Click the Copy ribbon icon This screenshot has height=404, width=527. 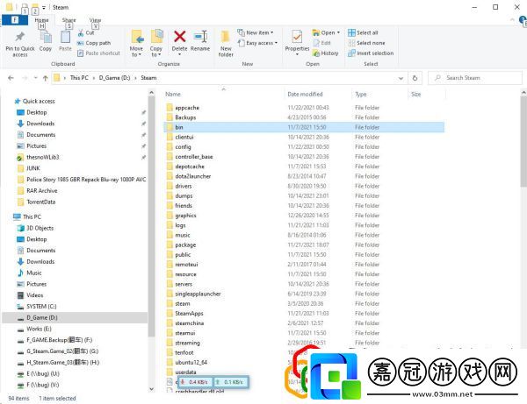pyautogui.click(x=46, y=37)
